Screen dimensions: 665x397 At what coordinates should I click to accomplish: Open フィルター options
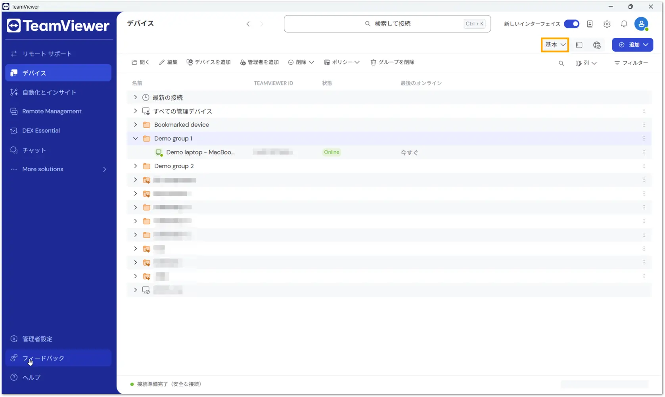coord(631,63)
